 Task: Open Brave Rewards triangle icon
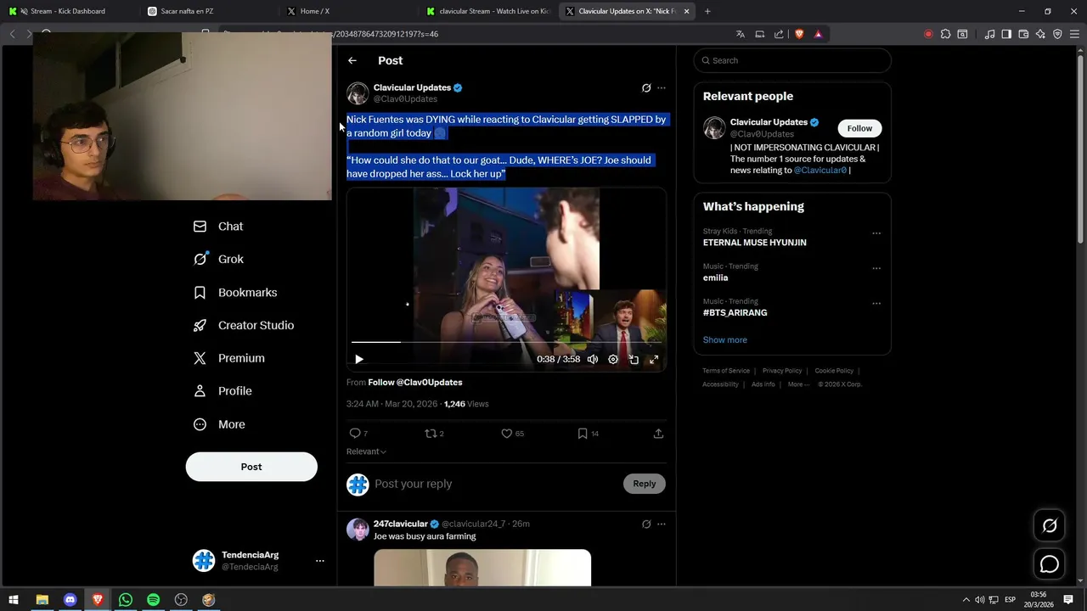click(x=818, y=34)
